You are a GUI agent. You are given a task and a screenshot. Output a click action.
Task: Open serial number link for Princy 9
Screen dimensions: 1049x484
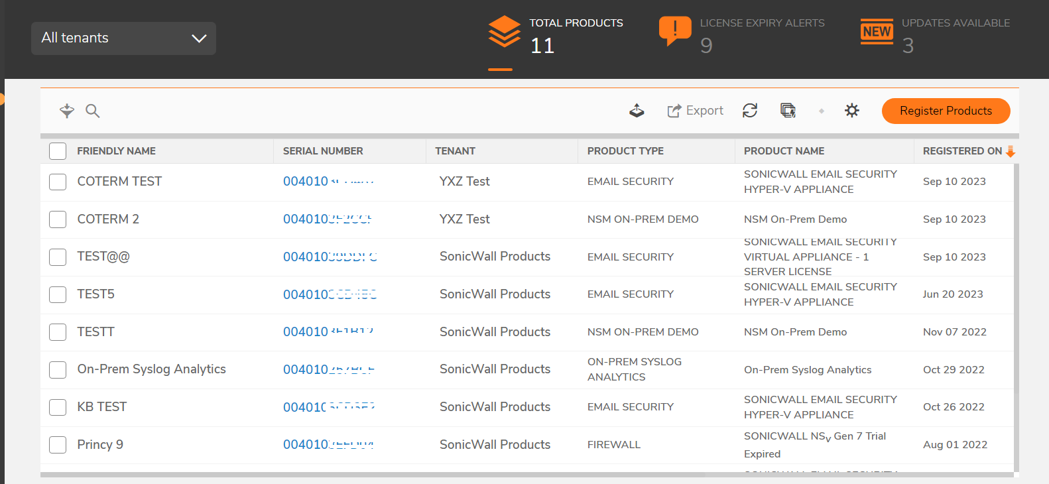329,445
